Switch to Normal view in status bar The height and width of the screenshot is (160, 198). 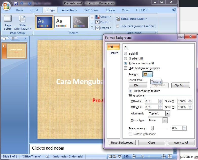110,157
